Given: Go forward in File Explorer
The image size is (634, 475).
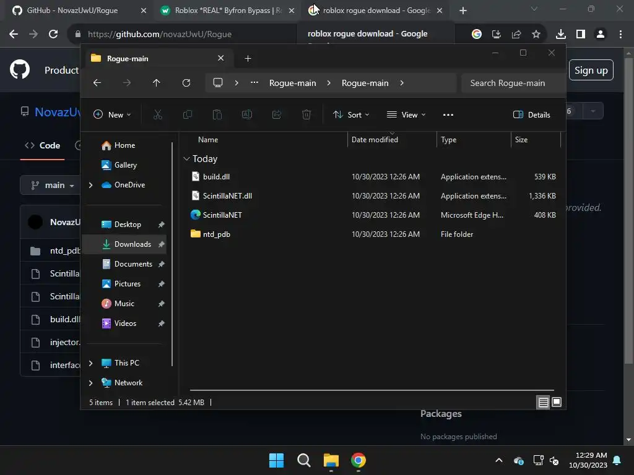Looking at the screenshot, I should coord(126,83).
